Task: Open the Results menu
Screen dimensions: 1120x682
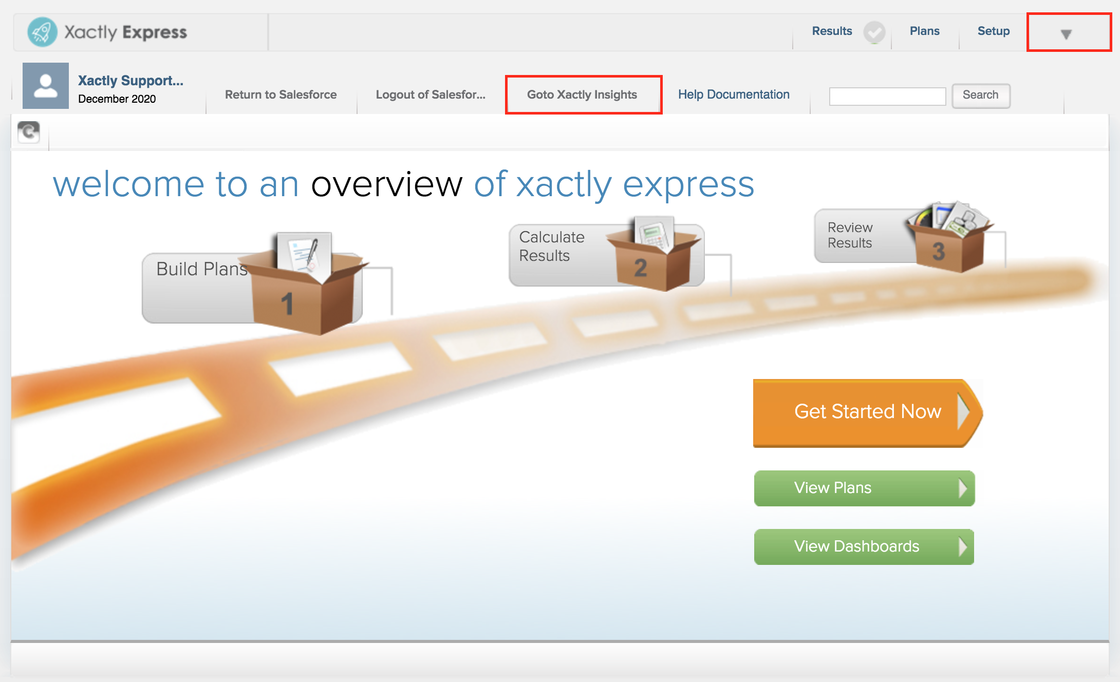Action: click(832, 31)
